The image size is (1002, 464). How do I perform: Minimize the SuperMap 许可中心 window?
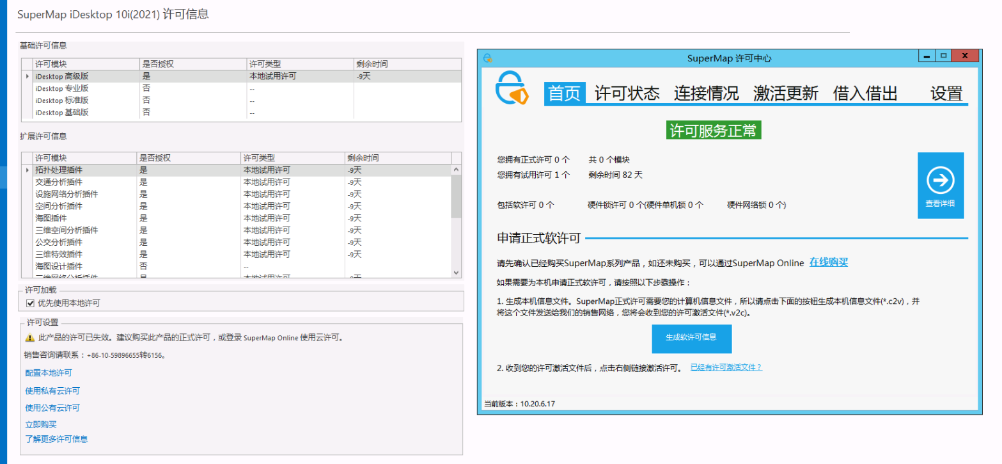pos(927,56)
